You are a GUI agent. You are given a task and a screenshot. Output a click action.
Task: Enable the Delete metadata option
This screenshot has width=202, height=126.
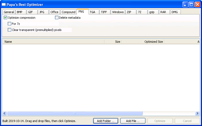point(57,18)
